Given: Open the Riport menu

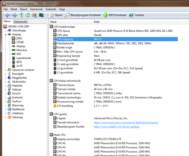Looking at the screenshot, I should point(23,9).
